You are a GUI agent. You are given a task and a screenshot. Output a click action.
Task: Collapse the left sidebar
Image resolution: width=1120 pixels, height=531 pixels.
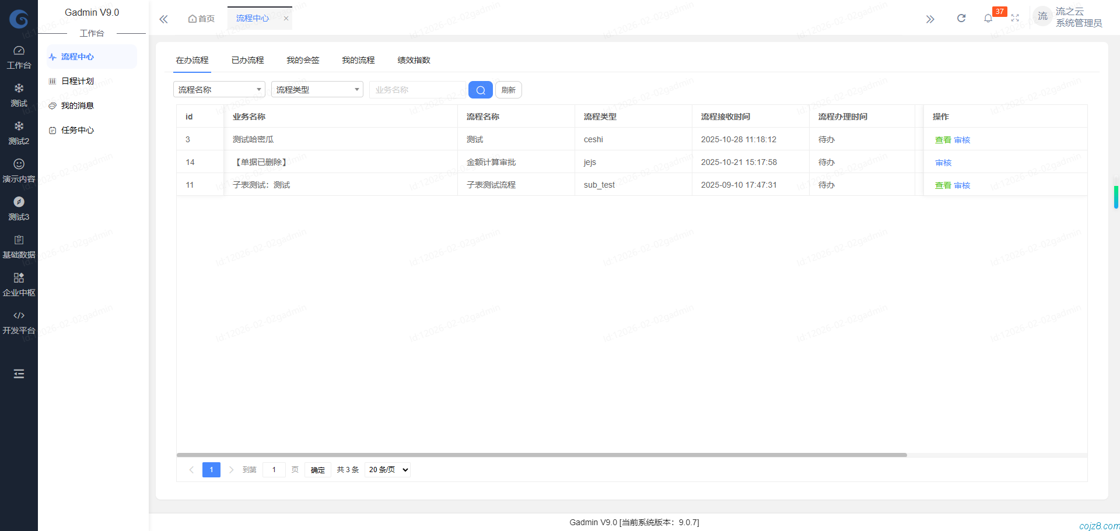tap(163, 19)
